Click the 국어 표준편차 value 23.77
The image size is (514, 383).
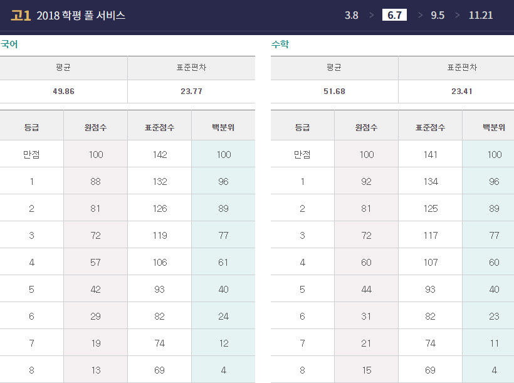[191, 92]
